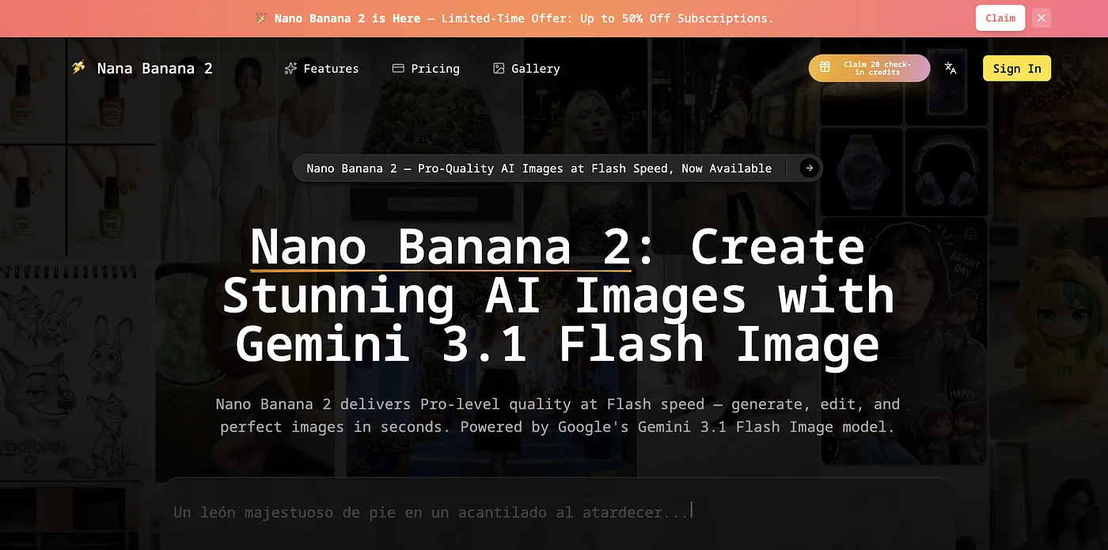This screenshot has height=550, width=1108.
Task: Click the "Gemini 3.1 Flash Image" heading line
Action: pyautogui.click(x=557, y=345)
